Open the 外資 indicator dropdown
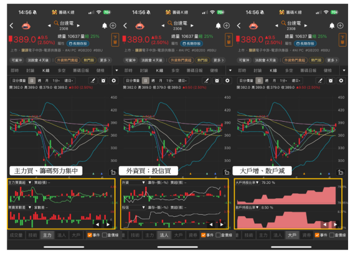353x254 pixels. pos(133,182)
